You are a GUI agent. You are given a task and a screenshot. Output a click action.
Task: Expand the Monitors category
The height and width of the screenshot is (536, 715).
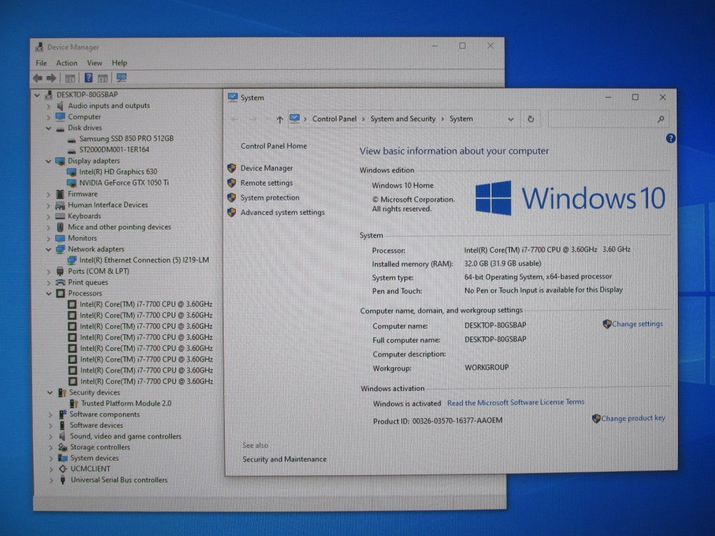(x=48, y=239)
